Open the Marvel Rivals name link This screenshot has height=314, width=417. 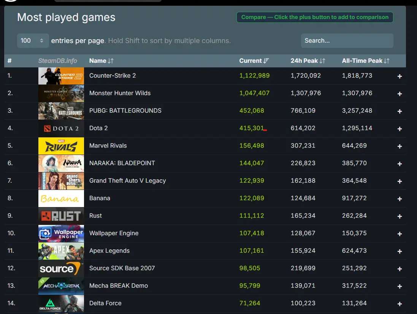[x=108, y=146]
